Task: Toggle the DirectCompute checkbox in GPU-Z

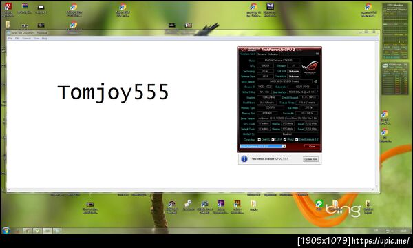Action: 297,139
